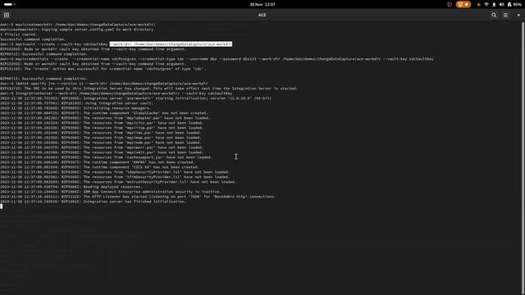Click 'Using integration server vault.' log line
525x295 pixels.
click(x=76, y=103)
